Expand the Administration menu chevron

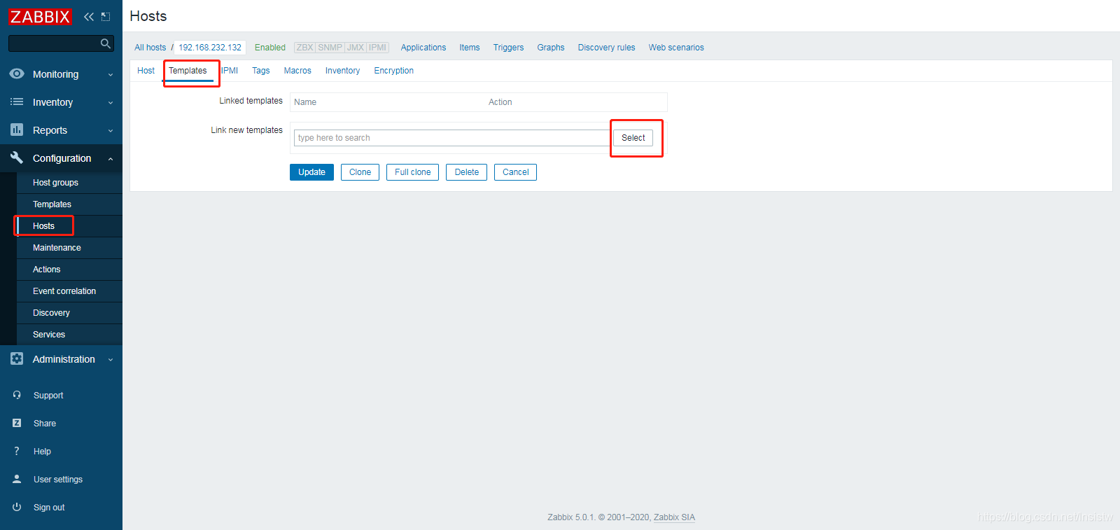click(111, 359)
